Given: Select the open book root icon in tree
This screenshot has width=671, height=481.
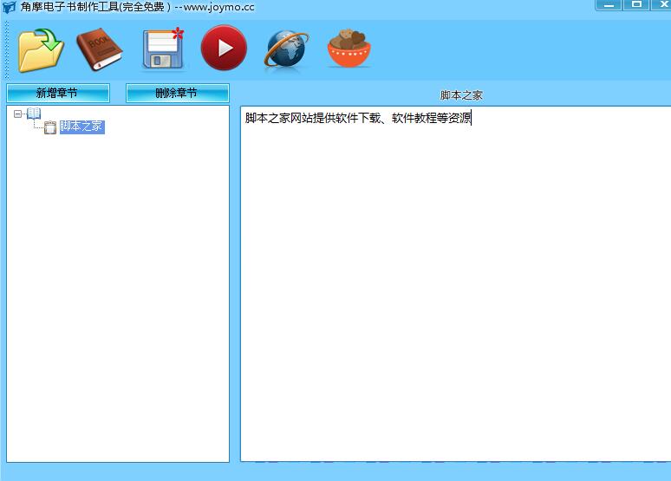Looking at the screenshot, I should pos(34,114).
